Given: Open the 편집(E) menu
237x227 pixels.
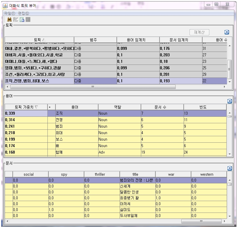Looking at the screenshot, I should pyautogui.click(x=23, y=13).
